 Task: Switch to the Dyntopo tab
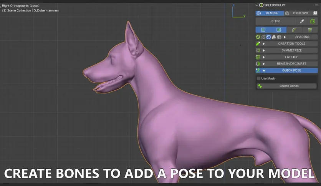point(298,13)
